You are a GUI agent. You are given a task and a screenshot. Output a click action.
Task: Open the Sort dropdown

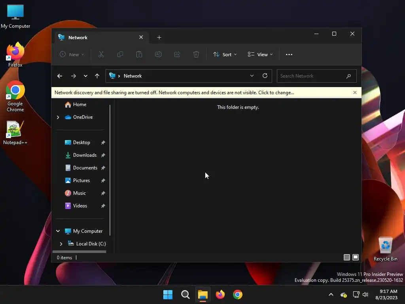225,55
